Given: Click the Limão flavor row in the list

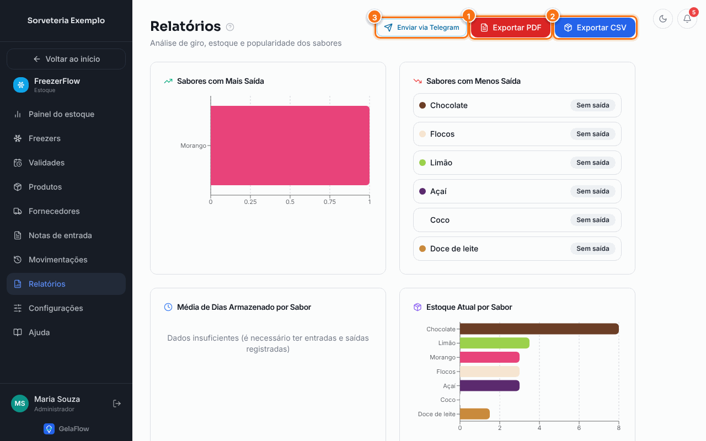Looking at the screenshot, I should click(517, 163).
